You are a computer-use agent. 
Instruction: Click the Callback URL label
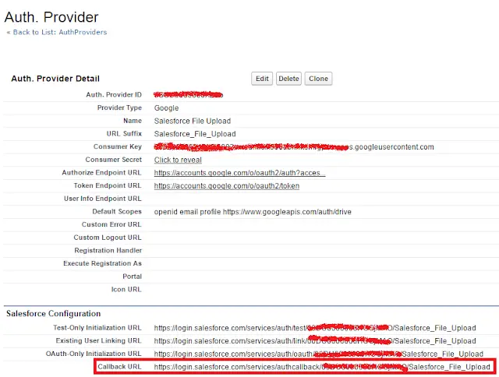point(119,367)
